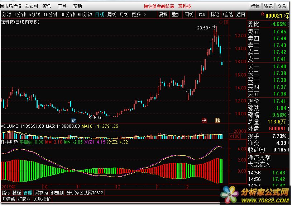Click the red R badge beside stock code

[263, 14]
